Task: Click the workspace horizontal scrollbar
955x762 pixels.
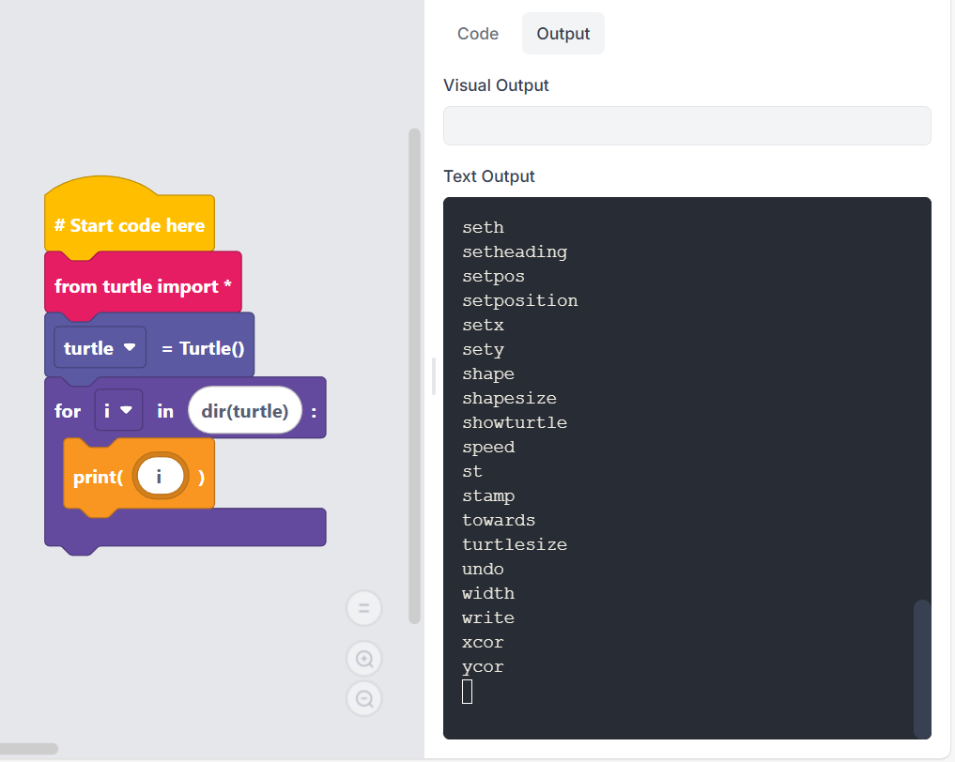Action: point(29,749)
